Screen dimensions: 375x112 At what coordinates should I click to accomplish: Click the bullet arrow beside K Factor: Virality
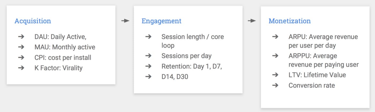(x=21, y=68)
